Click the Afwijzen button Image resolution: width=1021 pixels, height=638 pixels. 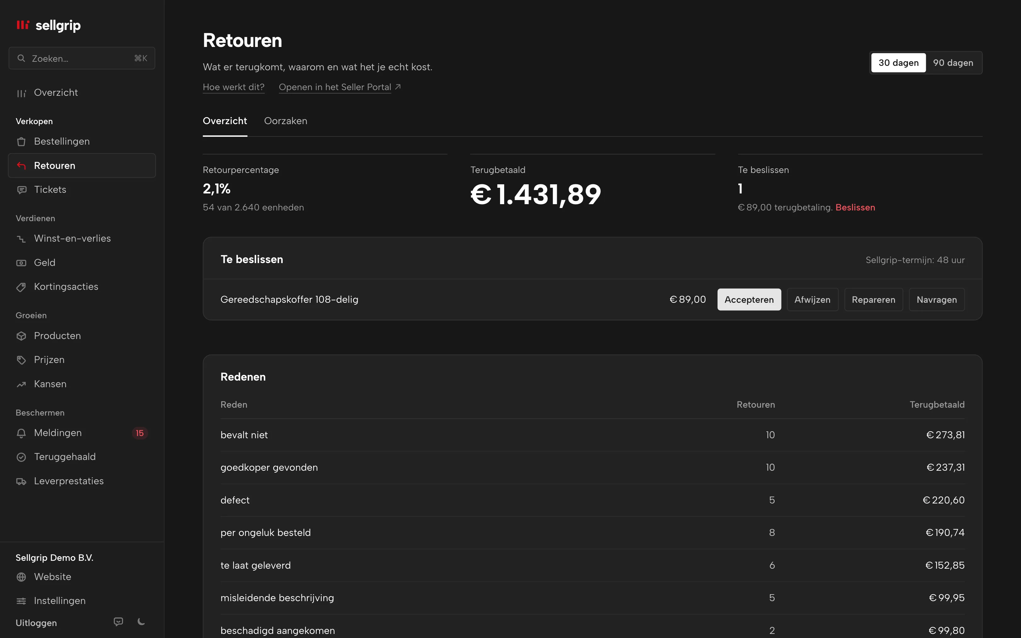coord(812,300)
